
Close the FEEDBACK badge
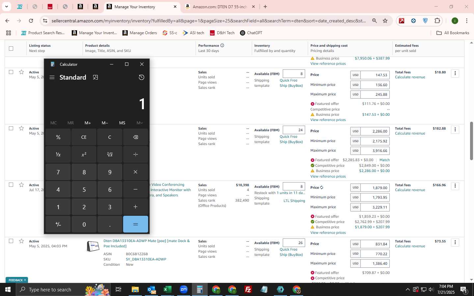25,280
